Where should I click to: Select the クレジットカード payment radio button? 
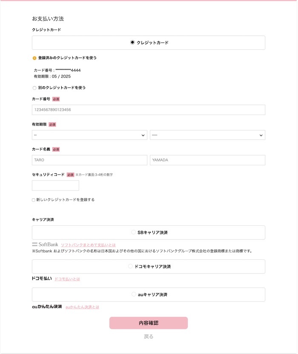[x=132, y=43]
